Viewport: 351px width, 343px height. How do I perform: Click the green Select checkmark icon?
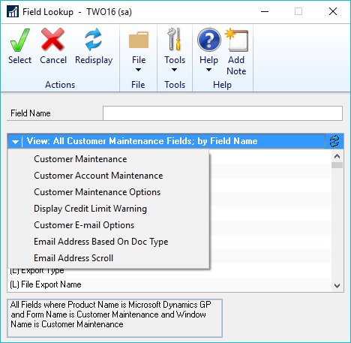tap(19, 40)
